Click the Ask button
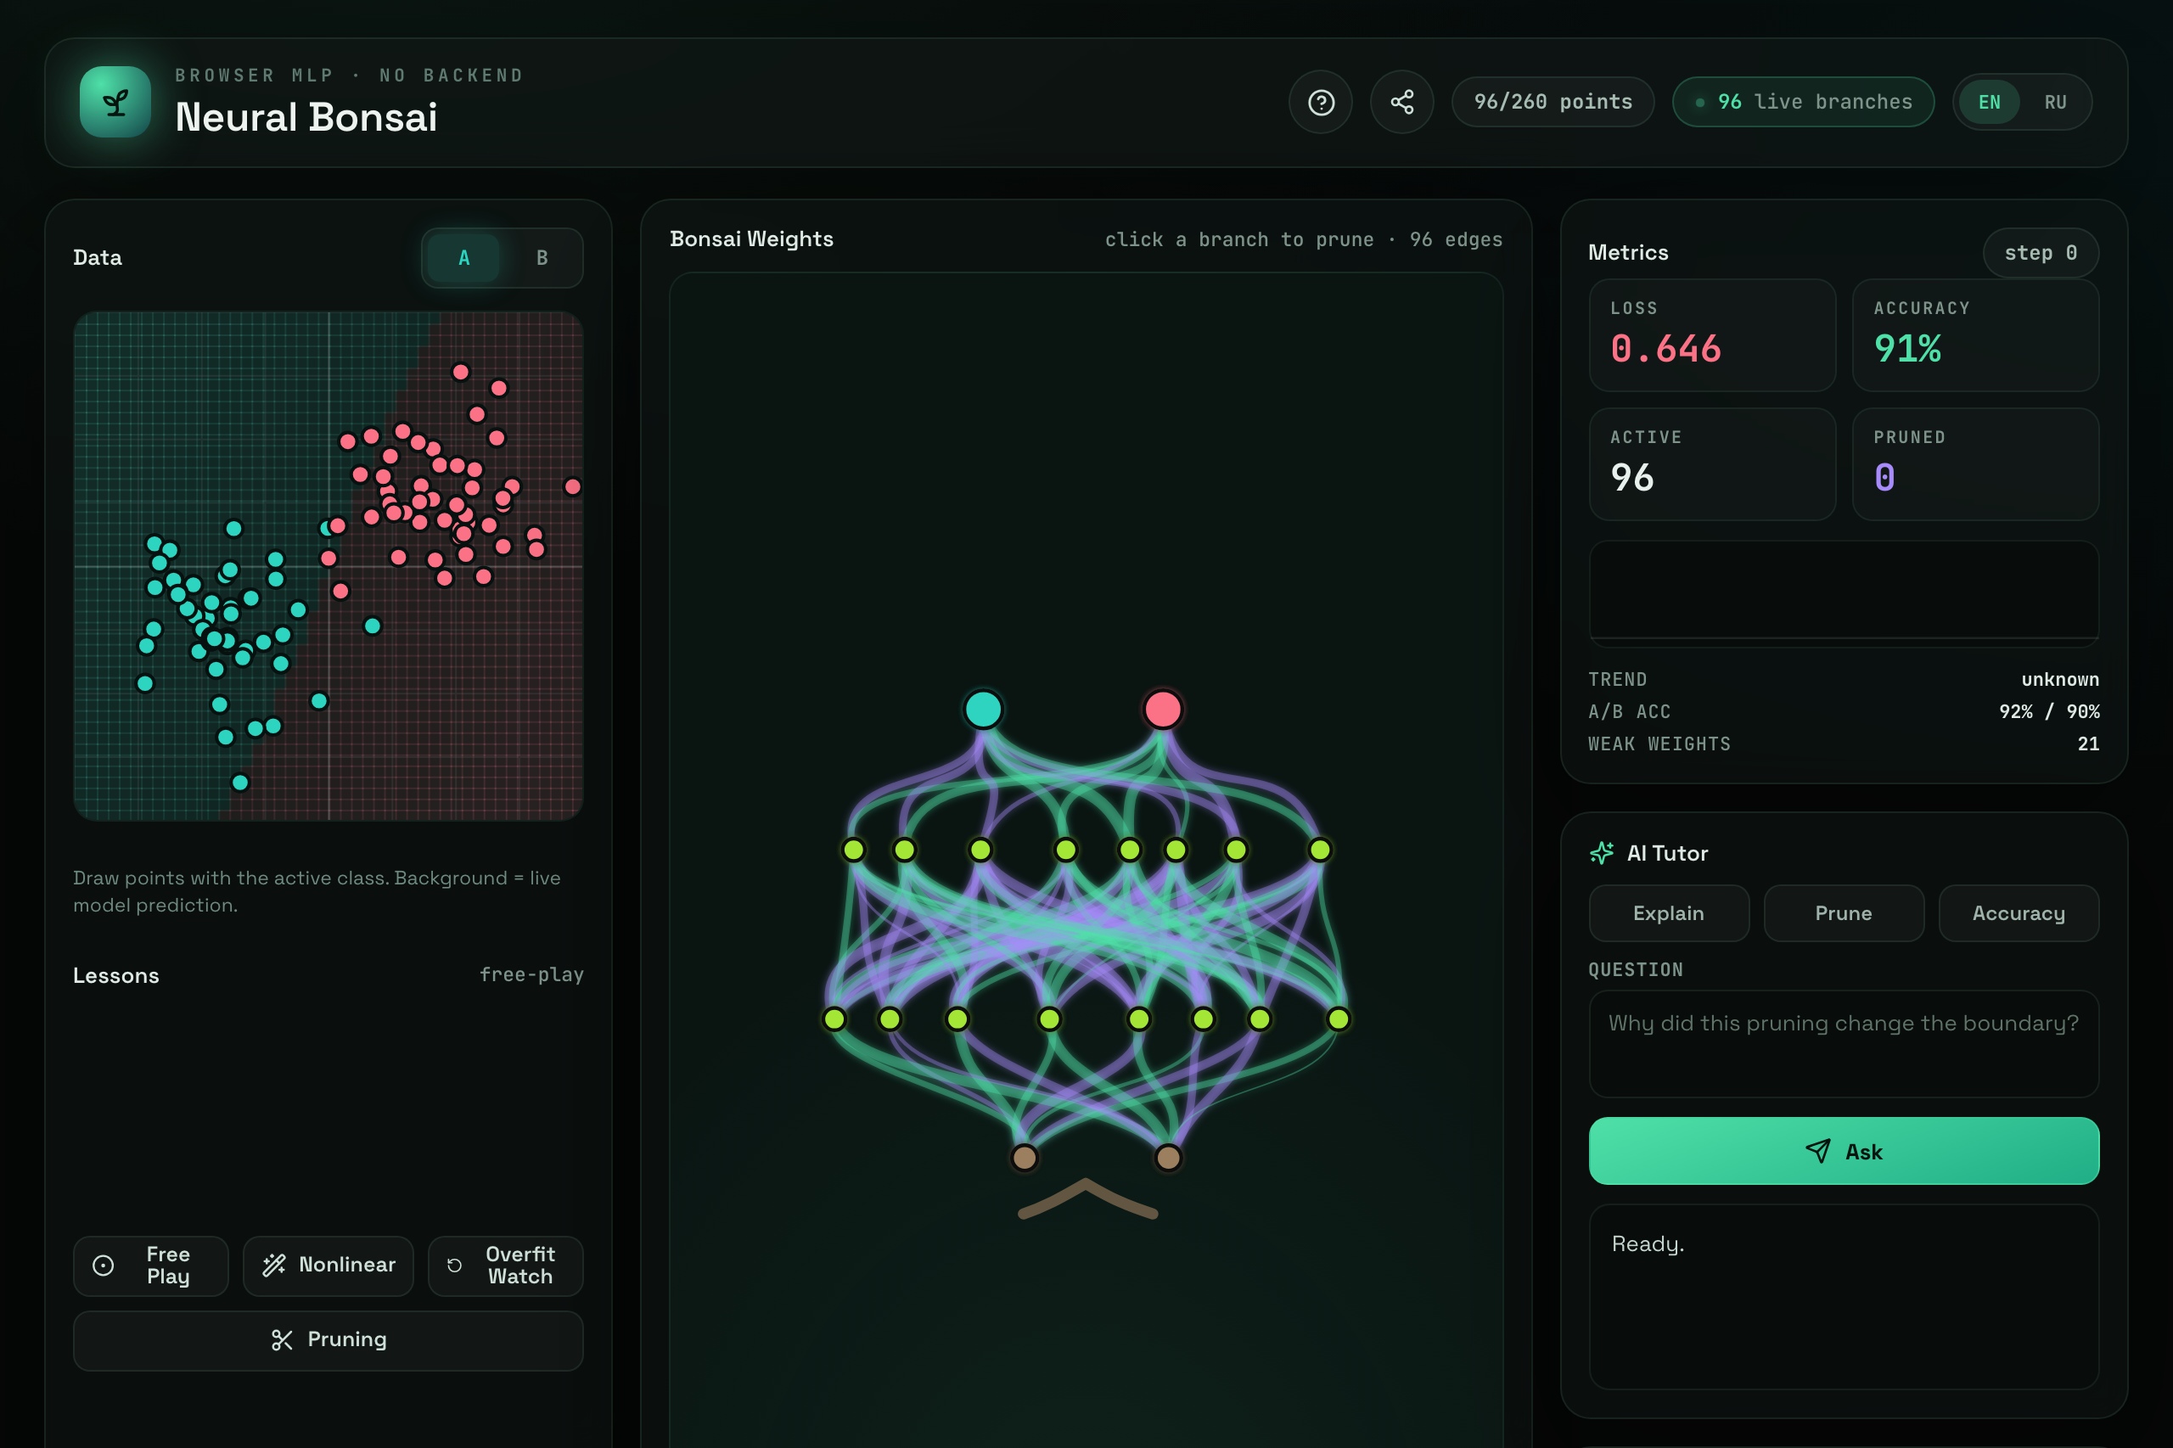The width and height of the screenshot is (2173, 1448). (1844, 1151)
